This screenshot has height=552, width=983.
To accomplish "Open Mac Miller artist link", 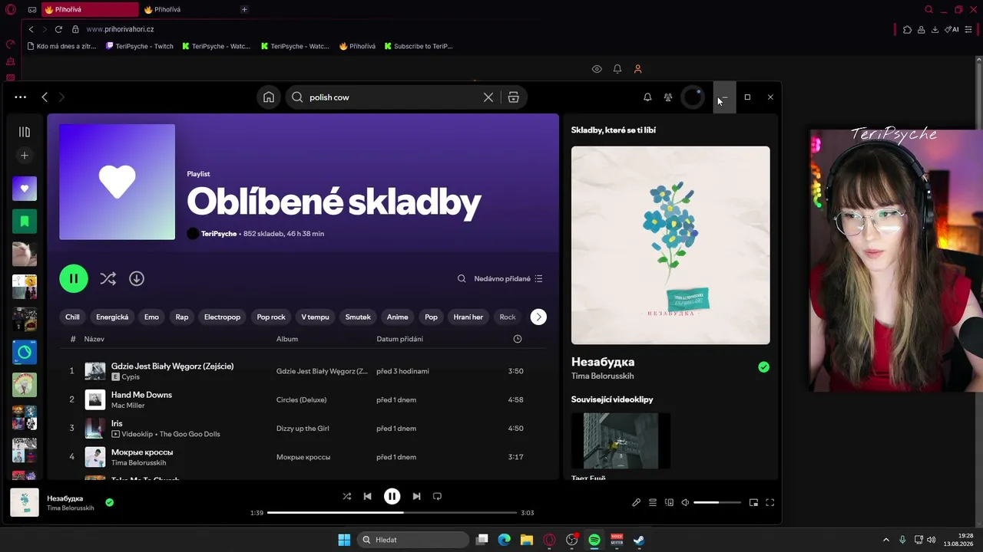I will 128,406.
